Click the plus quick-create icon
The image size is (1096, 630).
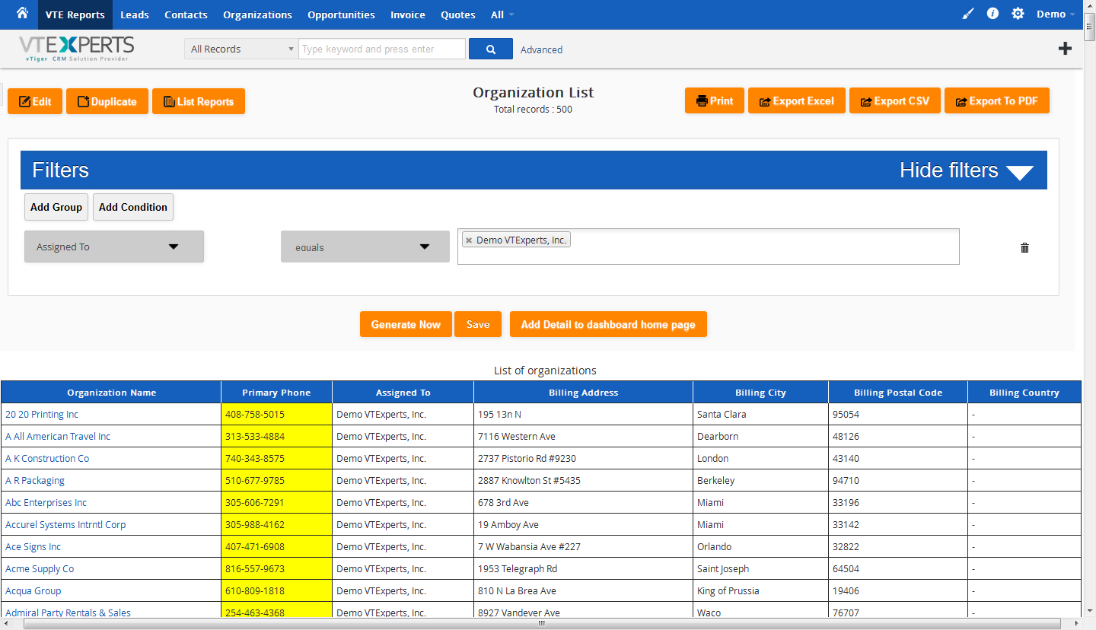point(1066,49)
